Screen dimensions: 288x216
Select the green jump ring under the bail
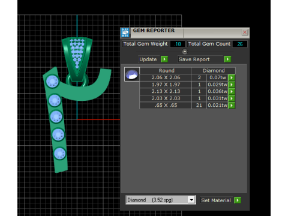click(x=77, y=80)
